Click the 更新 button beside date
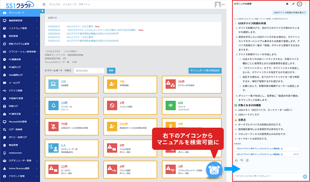The image size is (310, 182). point(111,71)
